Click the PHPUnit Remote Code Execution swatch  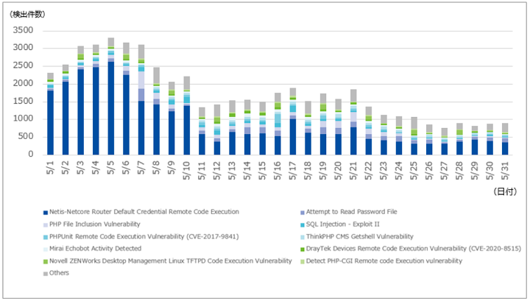(x=46, y=237)
